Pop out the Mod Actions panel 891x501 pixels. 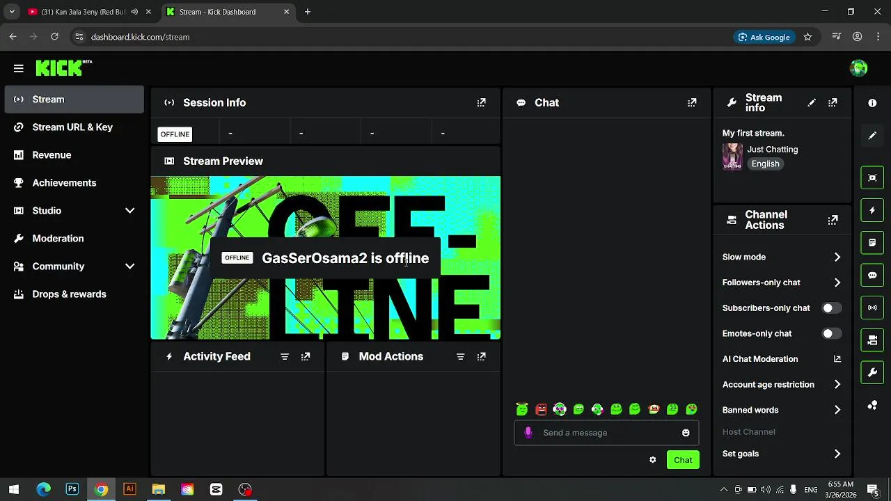[x=481, y=356]
